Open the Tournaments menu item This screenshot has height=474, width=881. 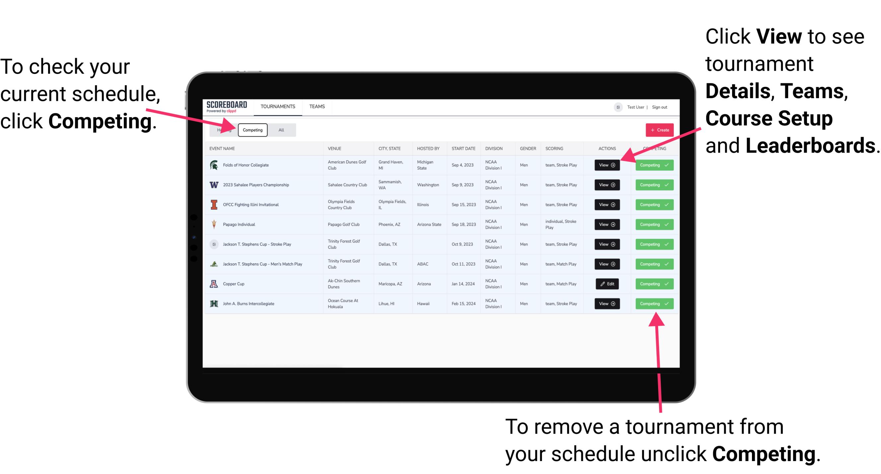click(278, 106)
